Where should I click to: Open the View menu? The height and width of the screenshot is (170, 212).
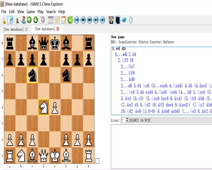tap(21, 12)
